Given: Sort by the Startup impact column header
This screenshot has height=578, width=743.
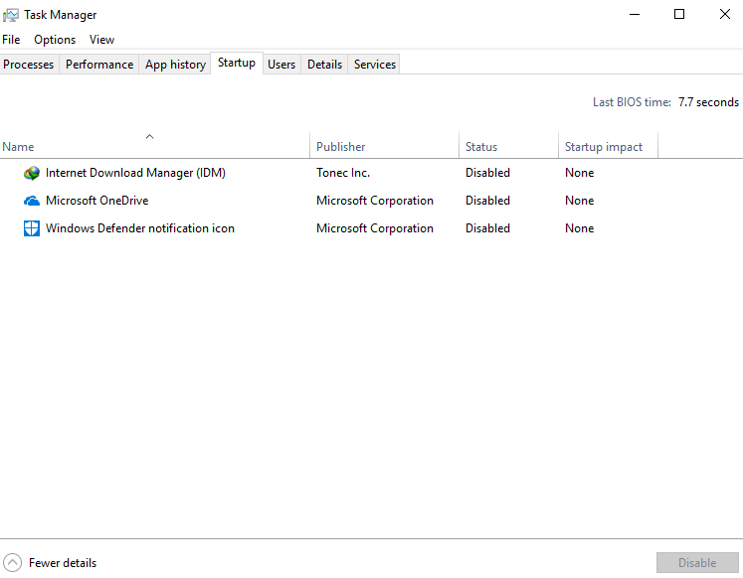Looking at the screenshot, I should point(608,147).
